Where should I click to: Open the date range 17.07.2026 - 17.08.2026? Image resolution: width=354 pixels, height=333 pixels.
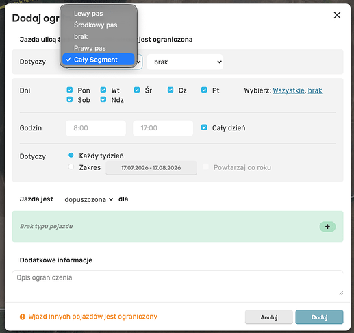pyautogui.click(x=151, y=168)
